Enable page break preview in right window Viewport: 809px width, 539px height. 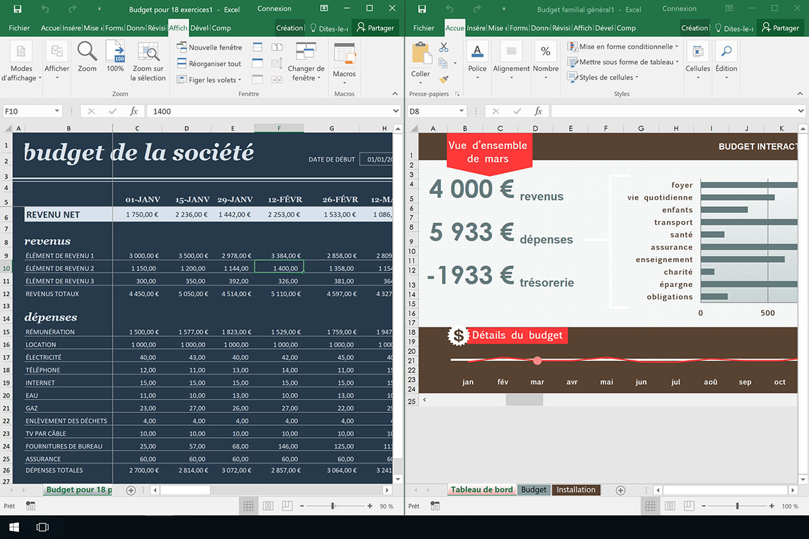point(692,506)
